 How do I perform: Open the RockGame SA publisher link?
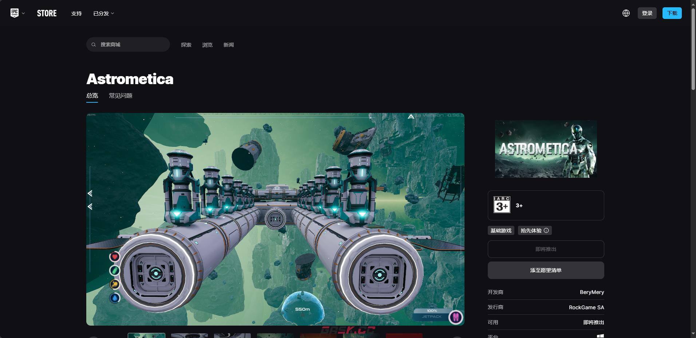tap(586, 307)
